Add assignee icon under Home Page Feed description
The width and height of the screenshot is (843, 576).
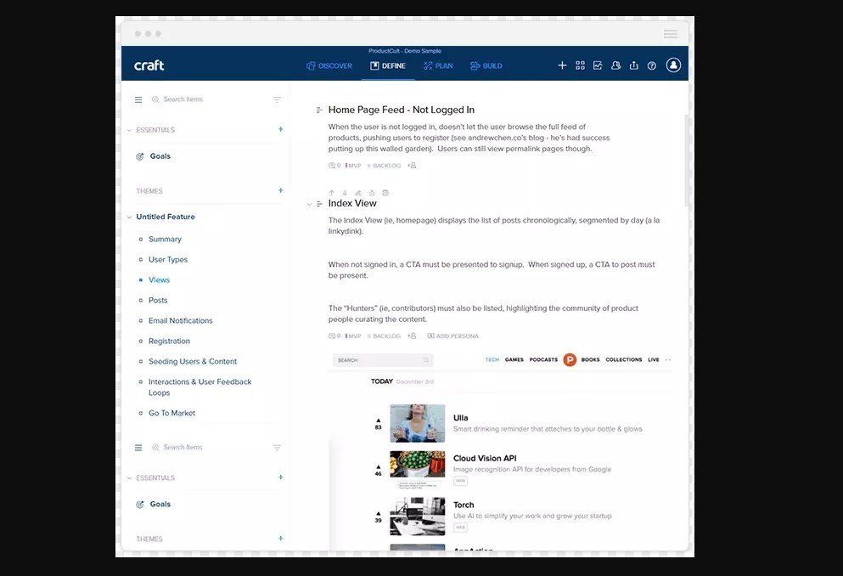coord(411,166)
